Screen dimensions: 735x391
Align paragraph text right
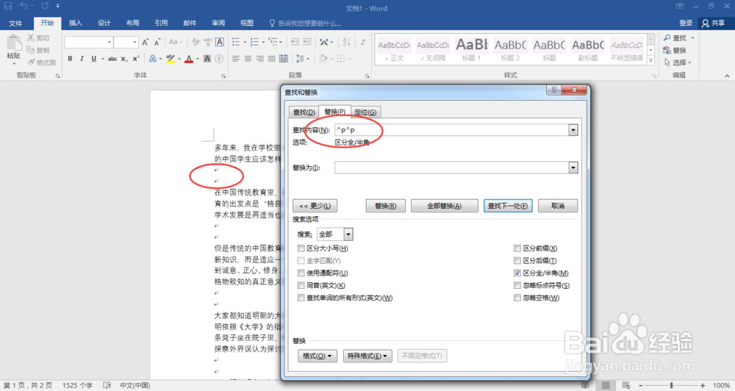coord(259,59)
